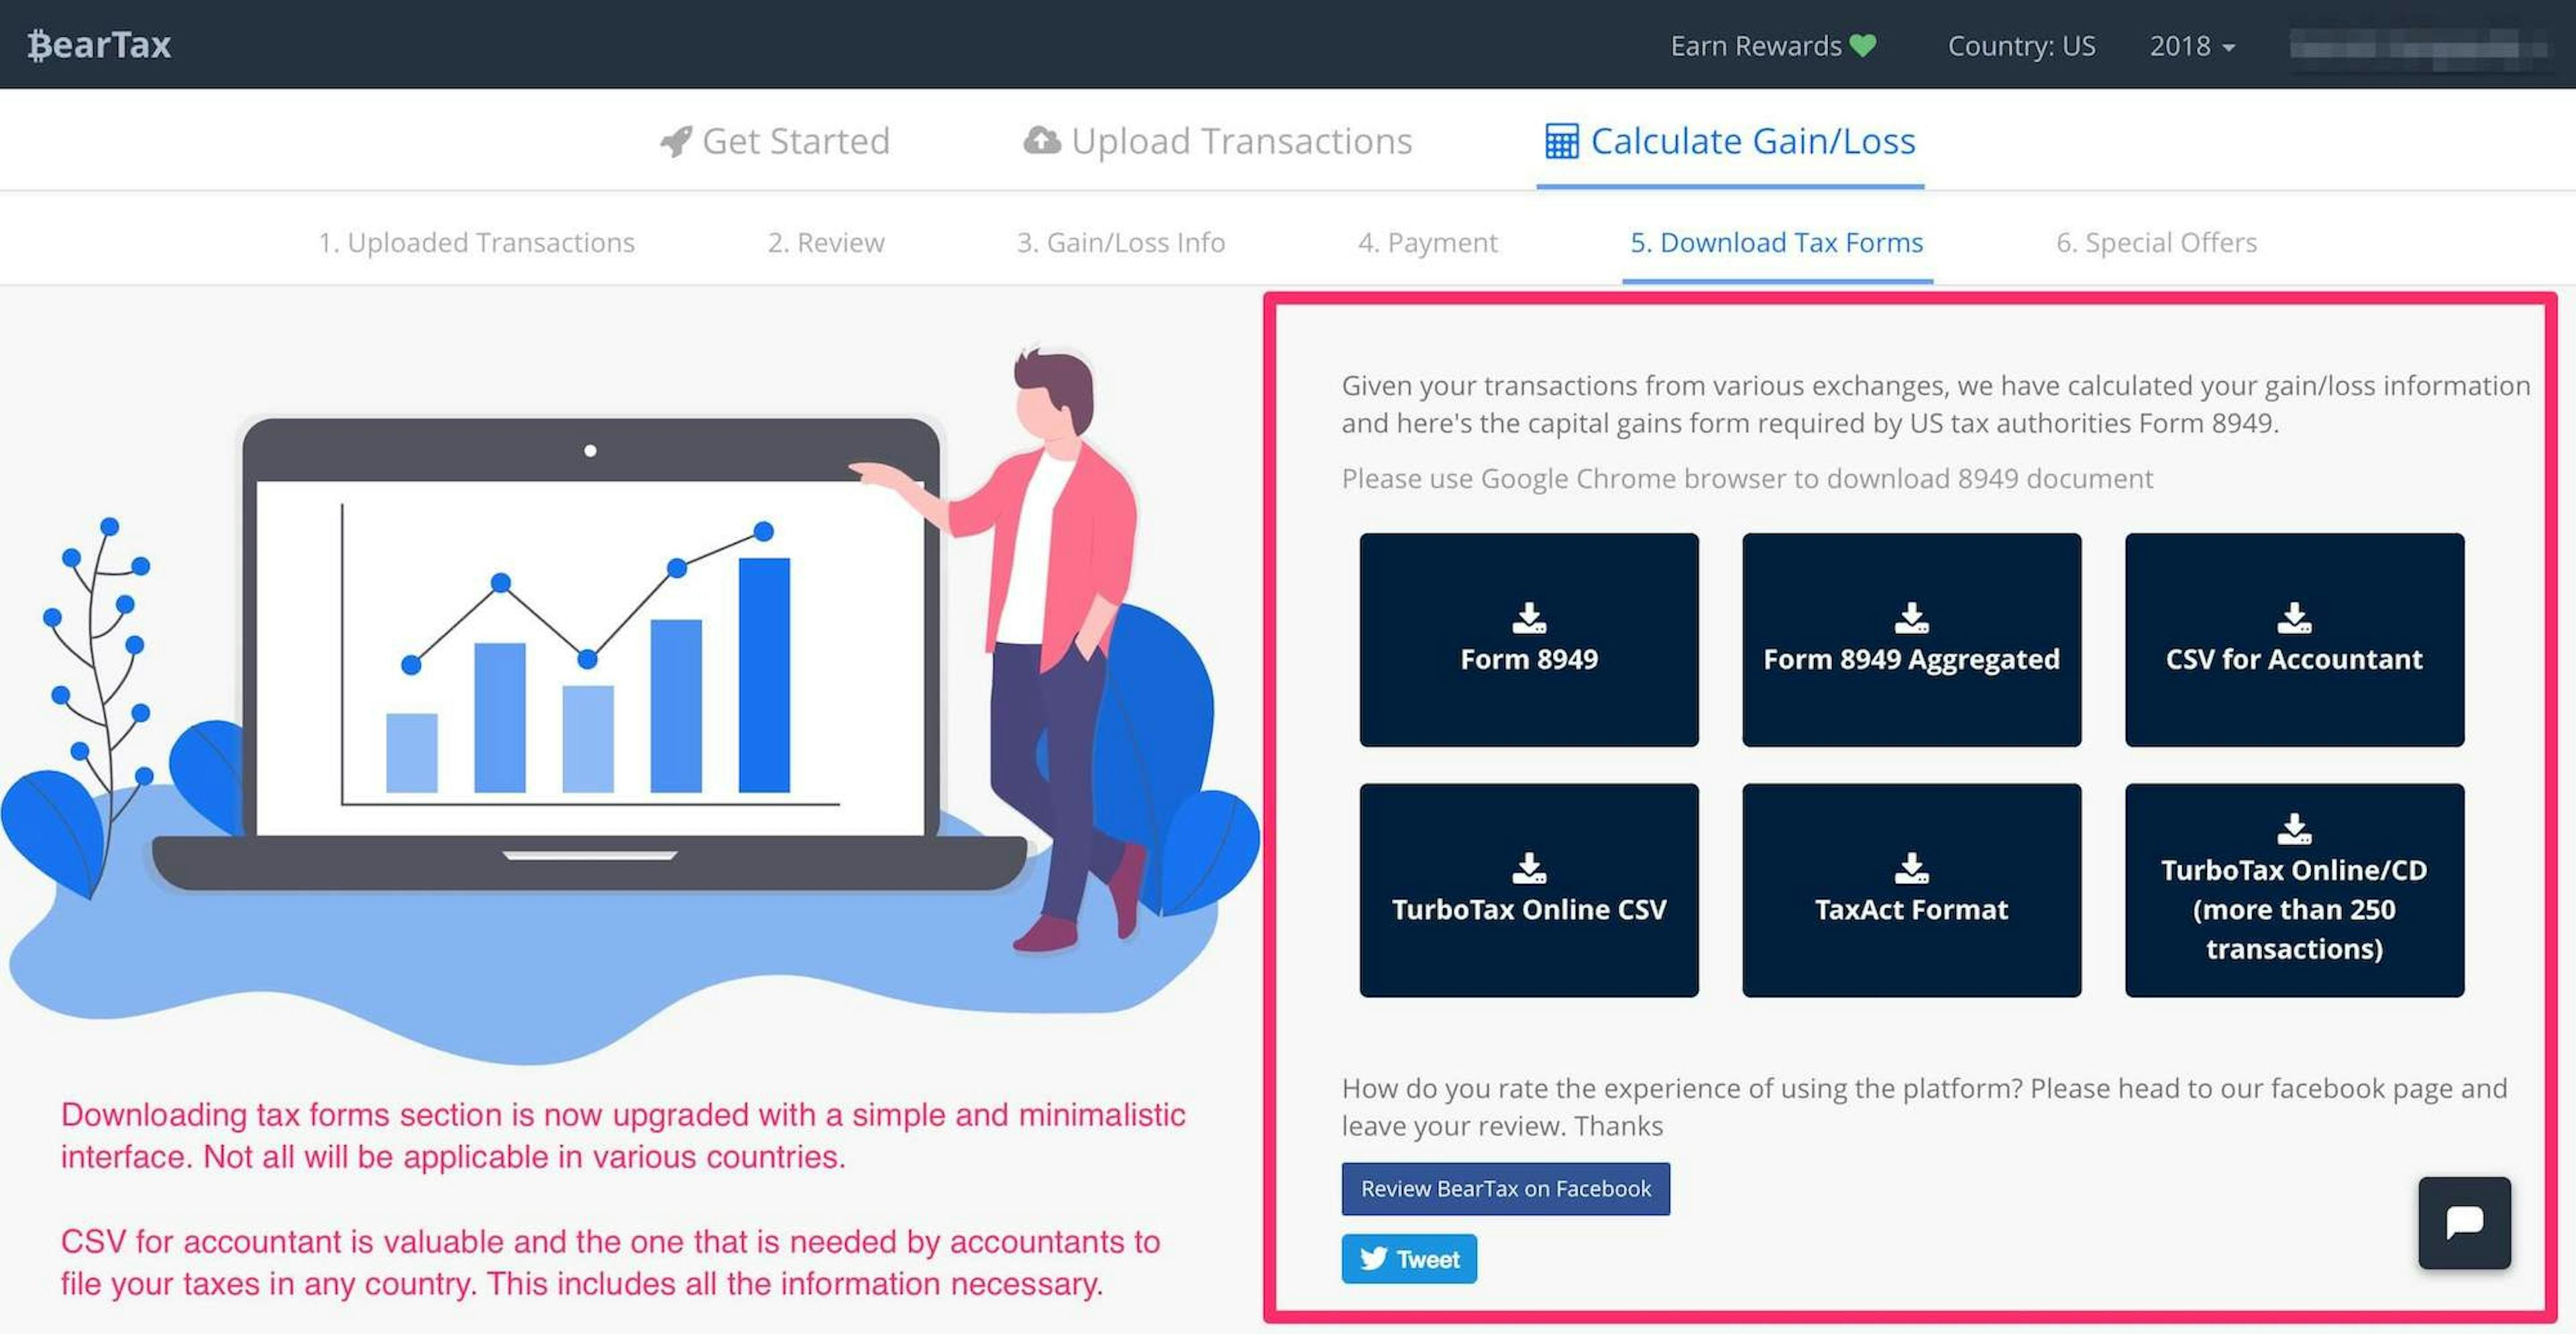Image resolution: width=2576 pixels, height=1334 pixels.
Task: Click the green heart icon
Action: (x=1862, y=45)
